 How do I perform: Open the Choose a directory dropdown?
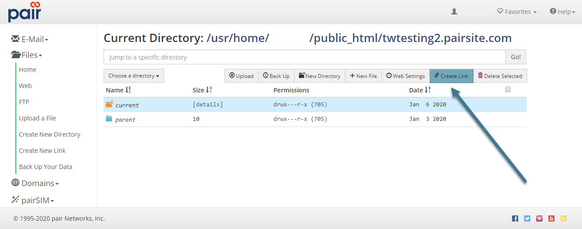tap(134, 76)
